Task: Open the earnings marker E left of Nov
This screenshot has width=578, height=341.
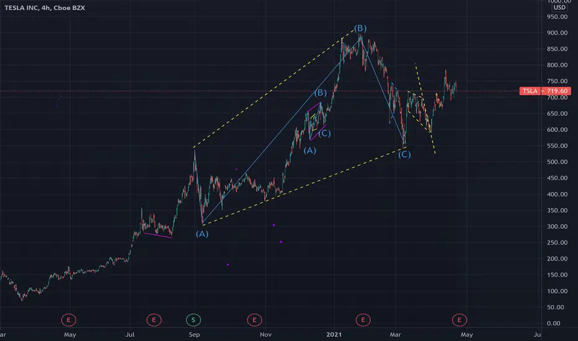Action: click(x=254, y=320)
